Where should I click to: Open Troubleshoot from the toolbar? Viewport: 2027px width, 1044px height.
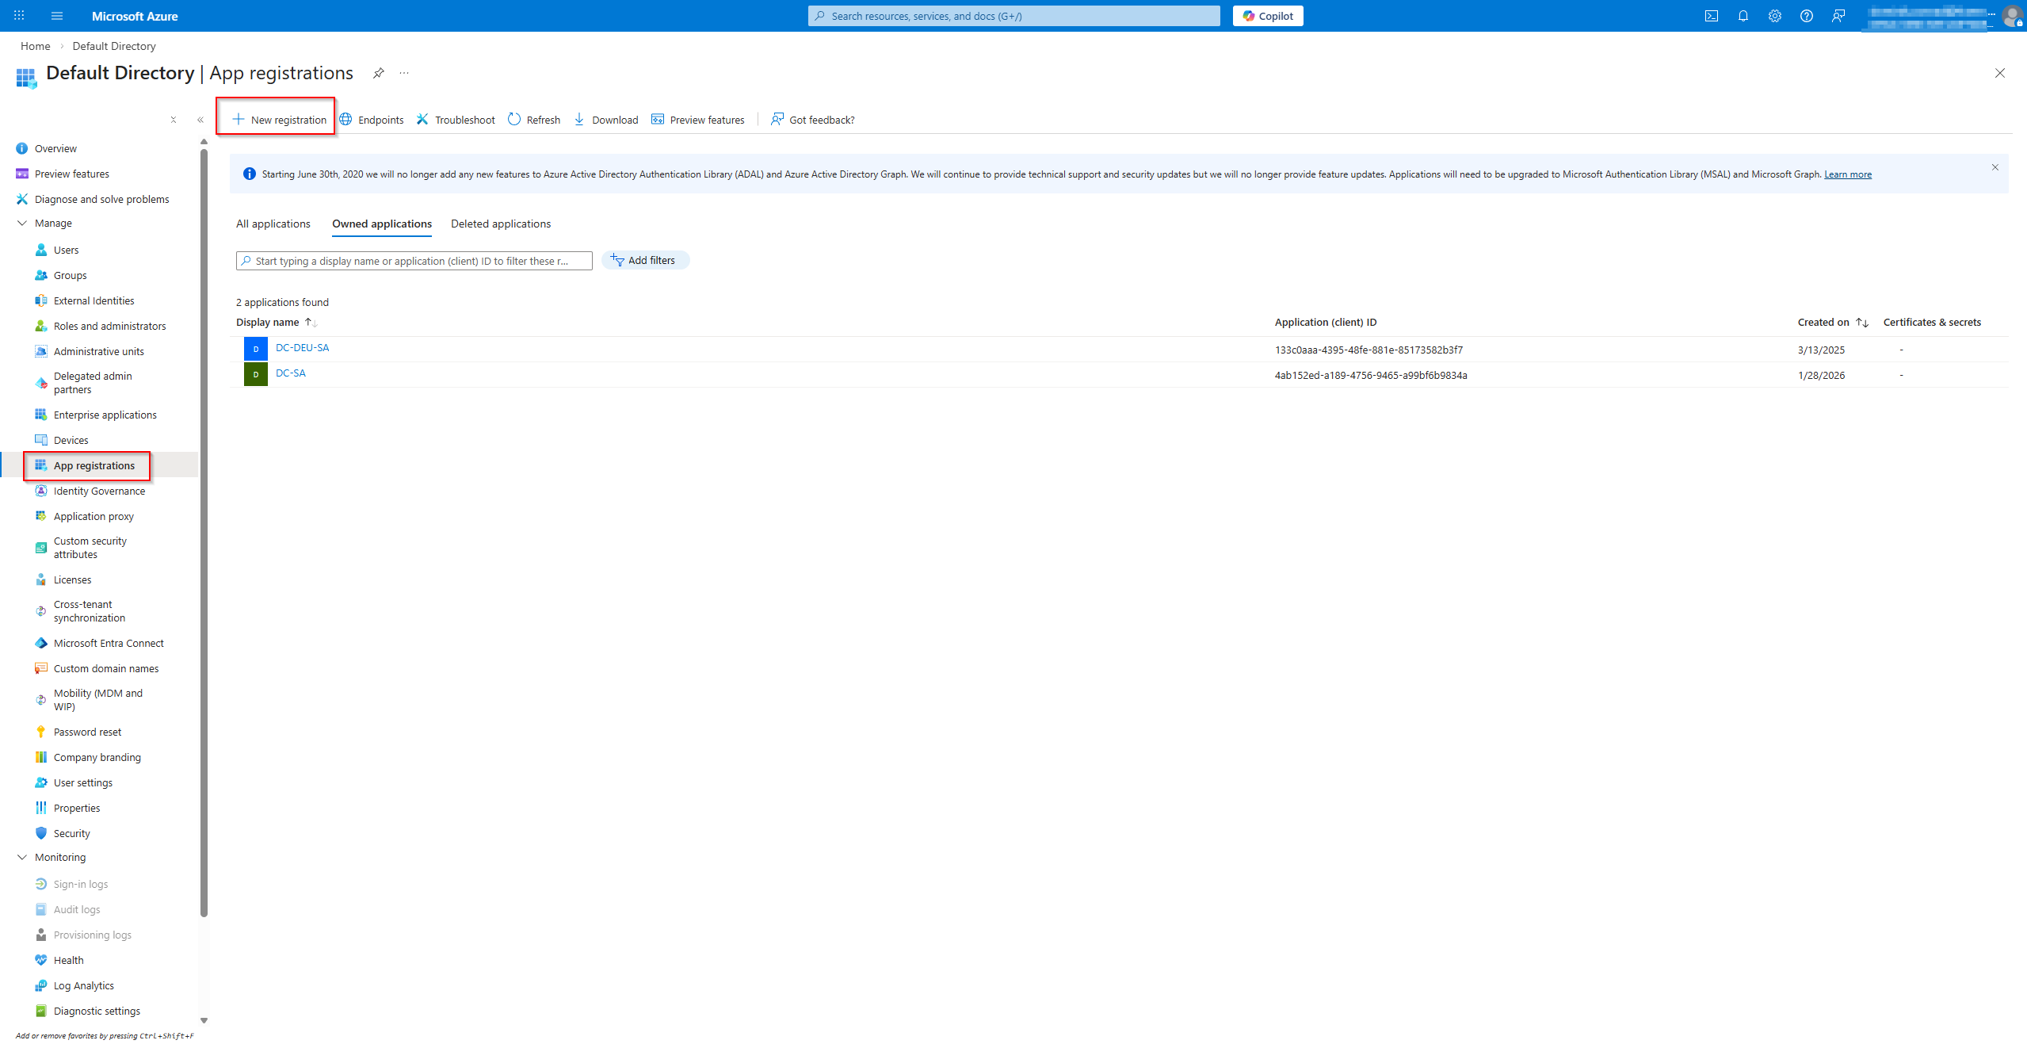[456, 120]
